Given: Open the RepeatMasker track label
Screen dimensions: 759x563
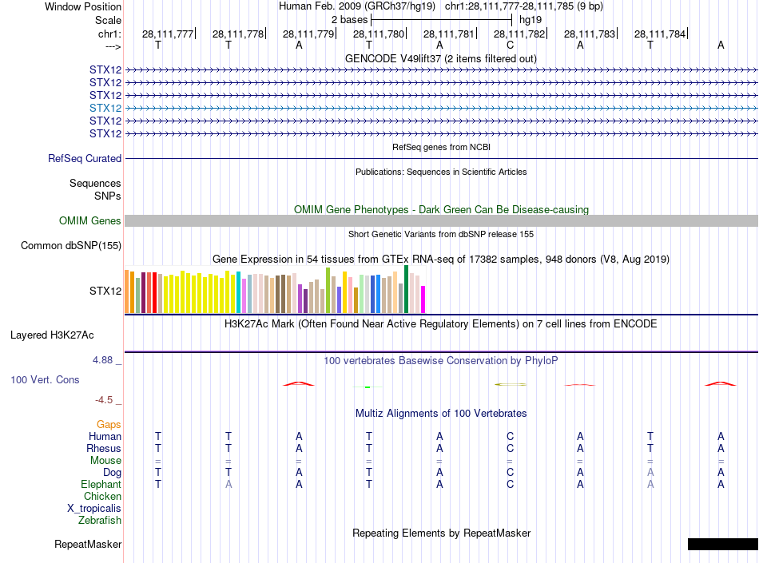Looking at the screenshot, I should point(88,545).
